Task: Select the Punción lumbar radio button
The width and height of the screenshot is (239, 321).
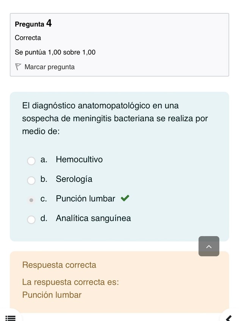Action: click(31, 200)
